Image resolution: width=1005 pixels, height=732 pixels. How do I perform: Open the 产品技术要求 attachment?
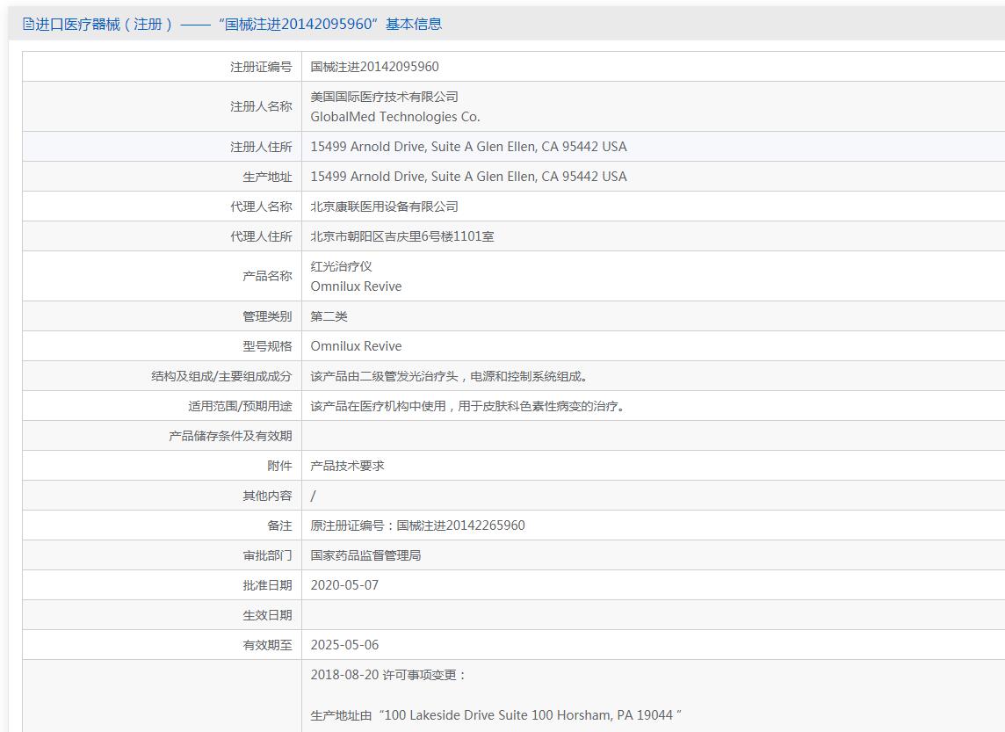[347, 466]
